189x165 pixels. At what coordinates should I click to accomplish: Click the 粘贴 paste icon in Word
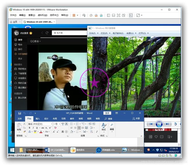19,125
